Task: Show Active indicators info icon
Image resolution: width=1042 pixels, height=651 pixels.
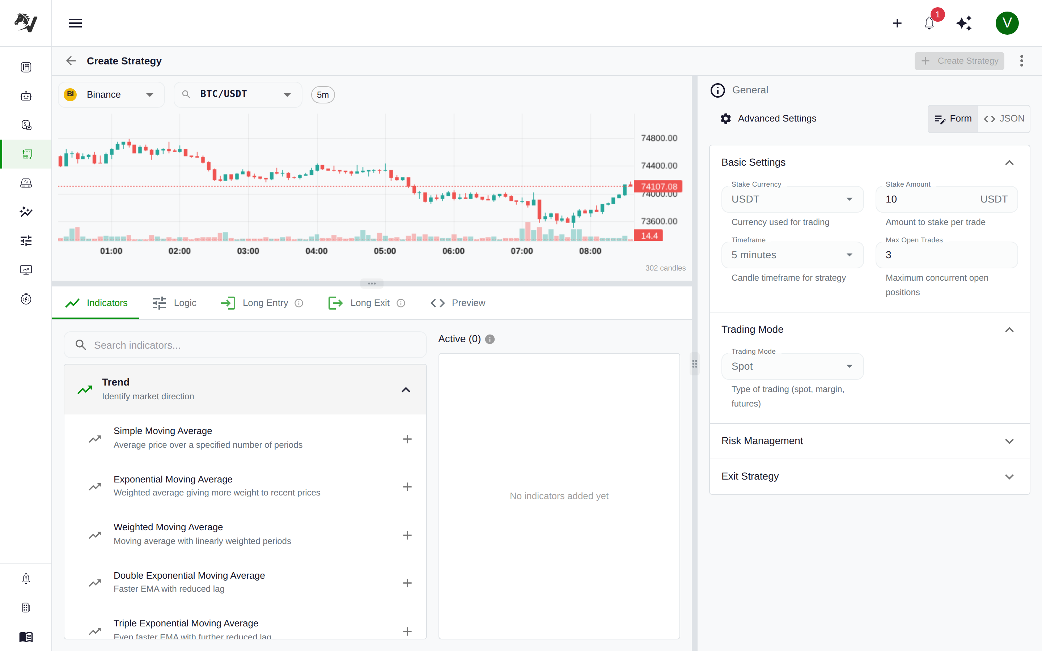Action: coord(490,339)
